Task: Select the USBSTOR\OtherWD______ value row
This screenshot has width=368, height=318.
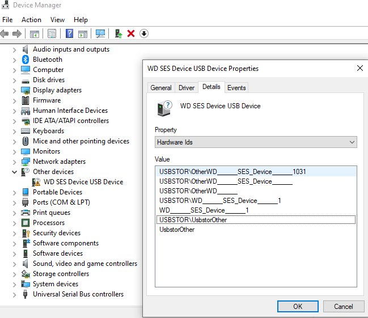Action: click(x=256, y=191)
